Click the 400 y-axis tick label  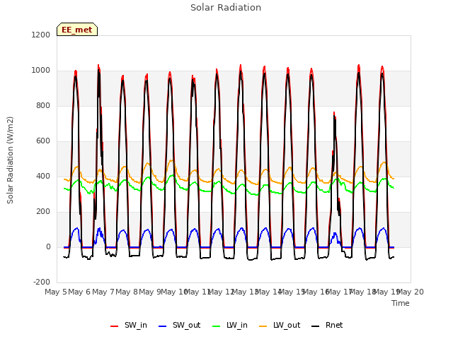(x=43, y=176)
